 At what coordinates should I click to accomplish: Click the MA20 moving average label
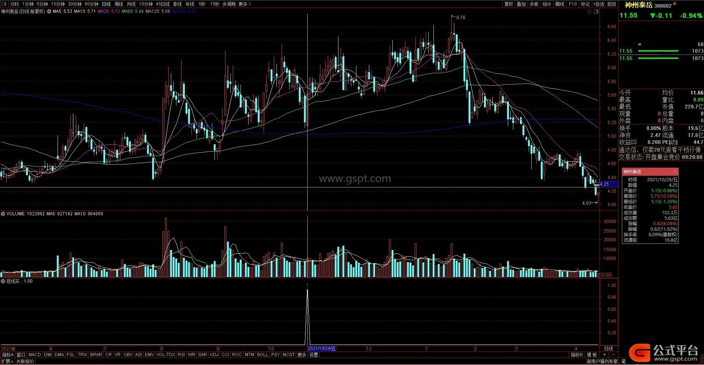point(109,11)
